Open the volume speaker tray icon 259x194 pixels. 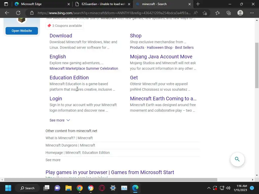228,188
